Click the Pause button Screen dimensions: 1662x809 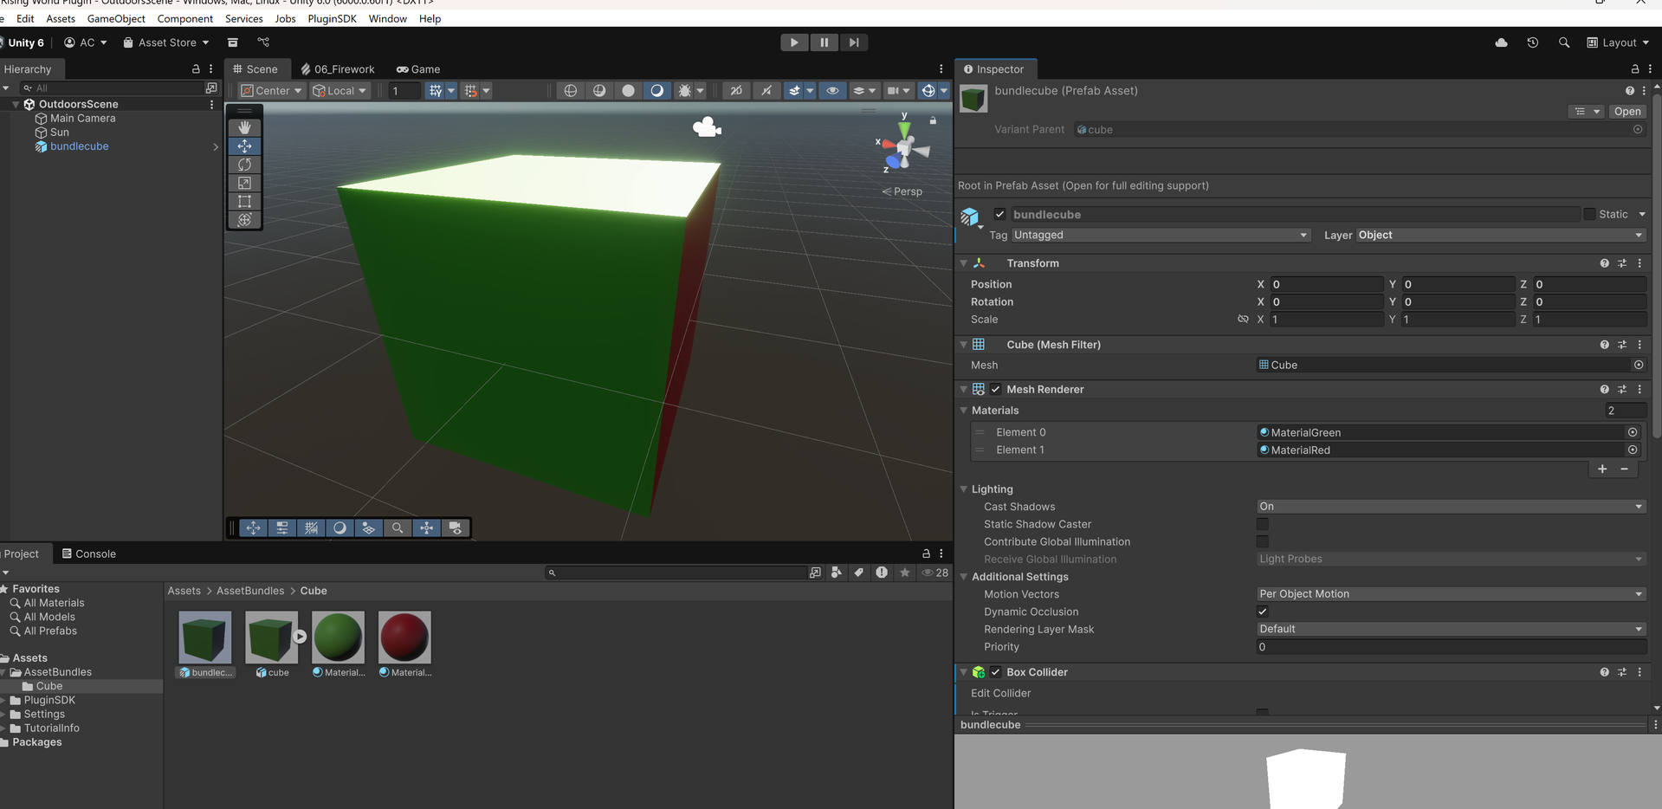pyautogui.click(x=824, y=42)
